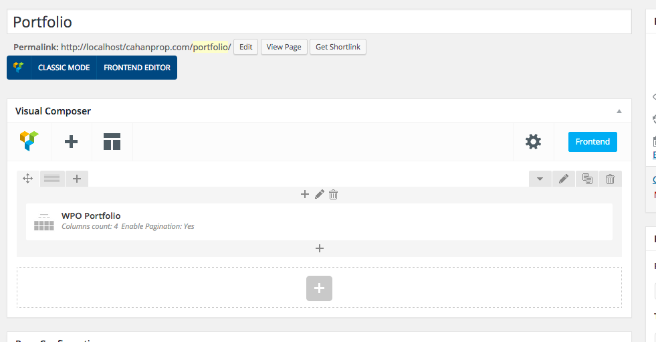Click Enable Pagination: Yes text
656x342 pixels.
(158, 226)
